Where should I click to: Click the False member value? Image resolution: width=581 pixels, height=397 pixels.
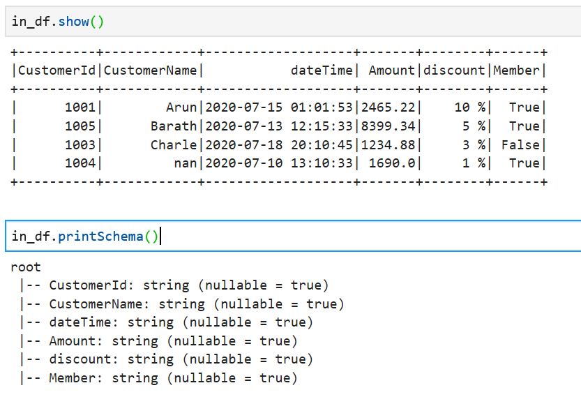coord(520,144)
